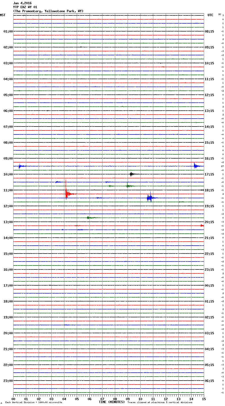Click the green spike at minute 9

click(128, 186)
